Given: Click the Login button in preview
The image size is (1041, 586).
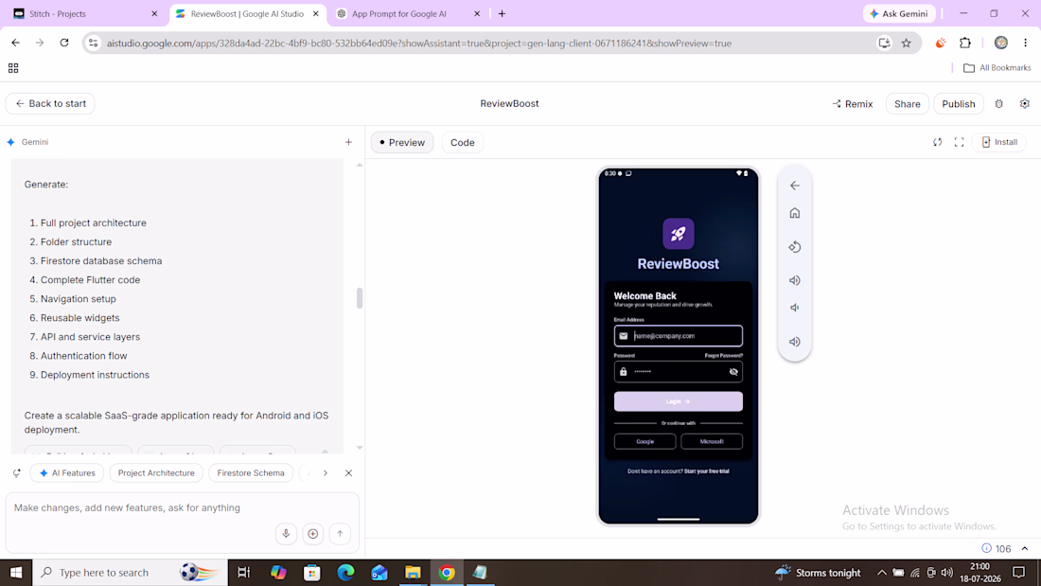Looking at the screenshot, I should pos(678,401).
